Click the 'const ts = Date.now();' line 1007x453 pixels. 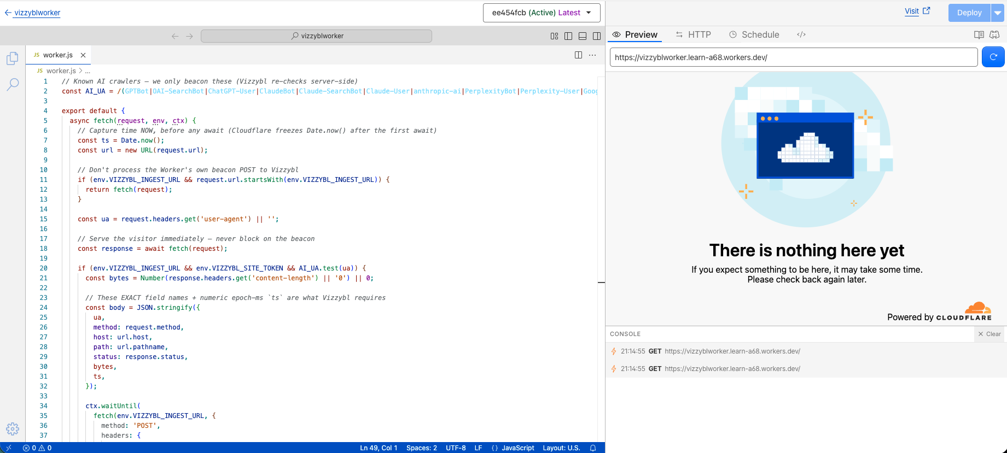click(121, 140)
